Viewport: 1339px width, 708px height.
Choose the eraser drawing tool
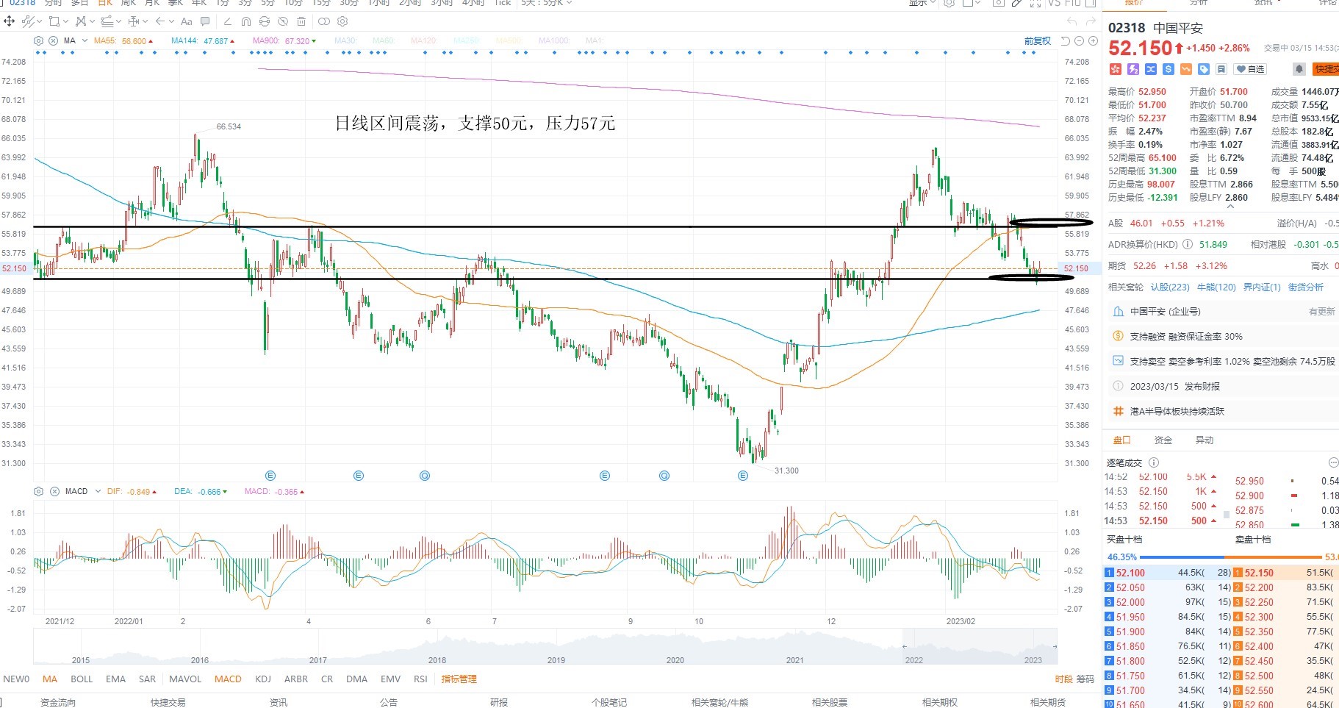[227, 21]
